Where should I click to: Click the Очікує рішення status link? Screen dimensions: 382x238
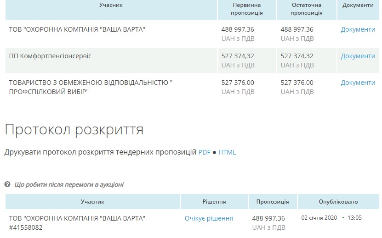pos(209,218)
